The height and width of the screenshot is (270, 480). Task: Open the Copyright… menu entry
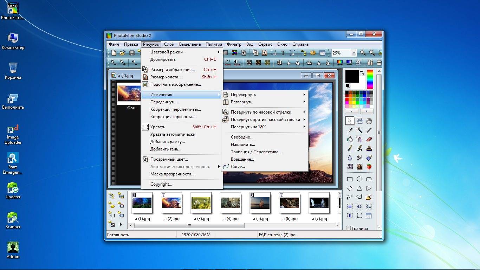[182, 184]
